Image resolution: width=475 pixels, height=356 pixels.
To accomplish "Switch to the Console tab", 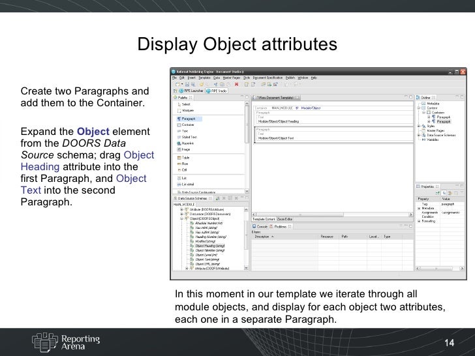I will coord(262,226).
